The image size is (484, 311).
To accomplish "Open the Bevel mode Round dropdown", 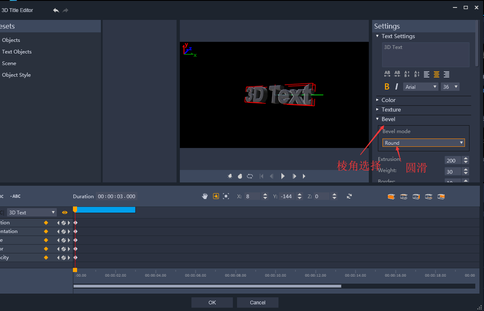I will point(423,143).
